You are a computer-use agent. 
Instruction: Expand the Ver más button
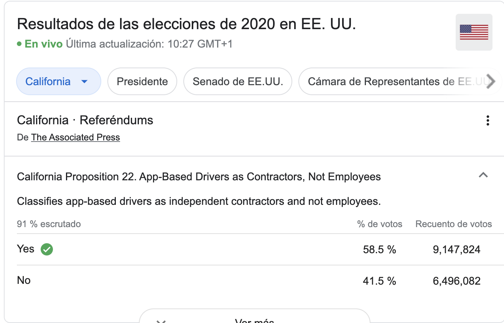pyautogui.click(x=255, y=317)
